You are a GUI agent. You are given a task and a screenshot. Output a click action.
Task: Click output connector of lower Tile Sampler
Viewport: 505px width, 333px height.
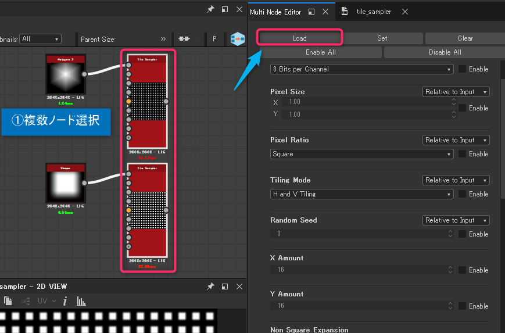[x=166, y=210]
